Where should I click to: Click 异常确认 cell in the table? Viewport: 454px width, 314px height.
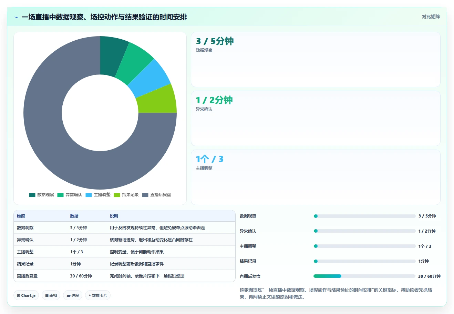pyautogui.click(x=25, y=240)
